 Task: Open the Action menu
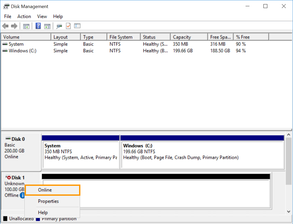click(24, 16)
